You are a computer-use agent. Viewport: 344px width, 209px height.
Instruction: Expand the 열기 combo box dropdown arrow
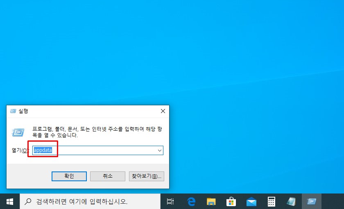point(160,150)
